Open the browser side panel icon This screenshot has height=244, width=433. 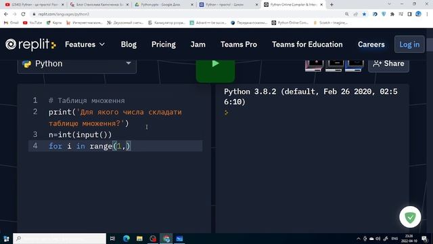pos(409,14)
